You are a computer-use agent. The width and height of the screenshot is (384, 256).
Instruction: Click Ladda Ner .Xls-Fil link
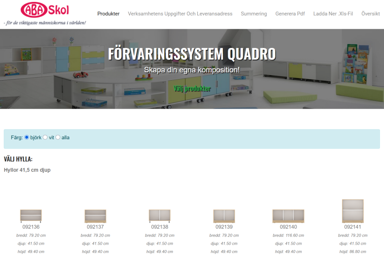(333, 14)
